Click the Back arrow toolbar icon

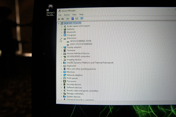pyautogui.click(x=59, y=19)
